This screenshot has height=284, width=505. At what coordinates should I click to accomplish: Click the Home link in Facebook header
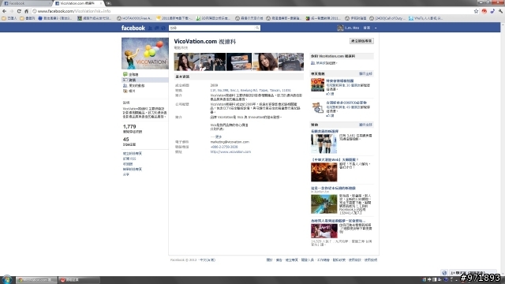(x=366, y=28)
